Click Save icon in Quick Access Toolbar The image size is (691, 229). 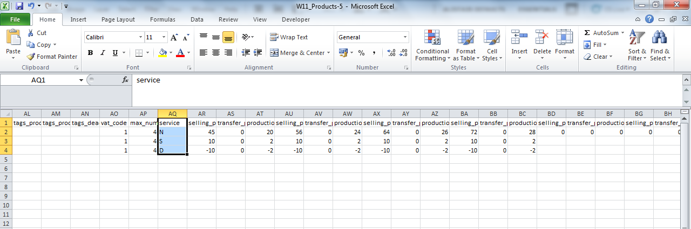pyautogui.click(x=19, y=6)
